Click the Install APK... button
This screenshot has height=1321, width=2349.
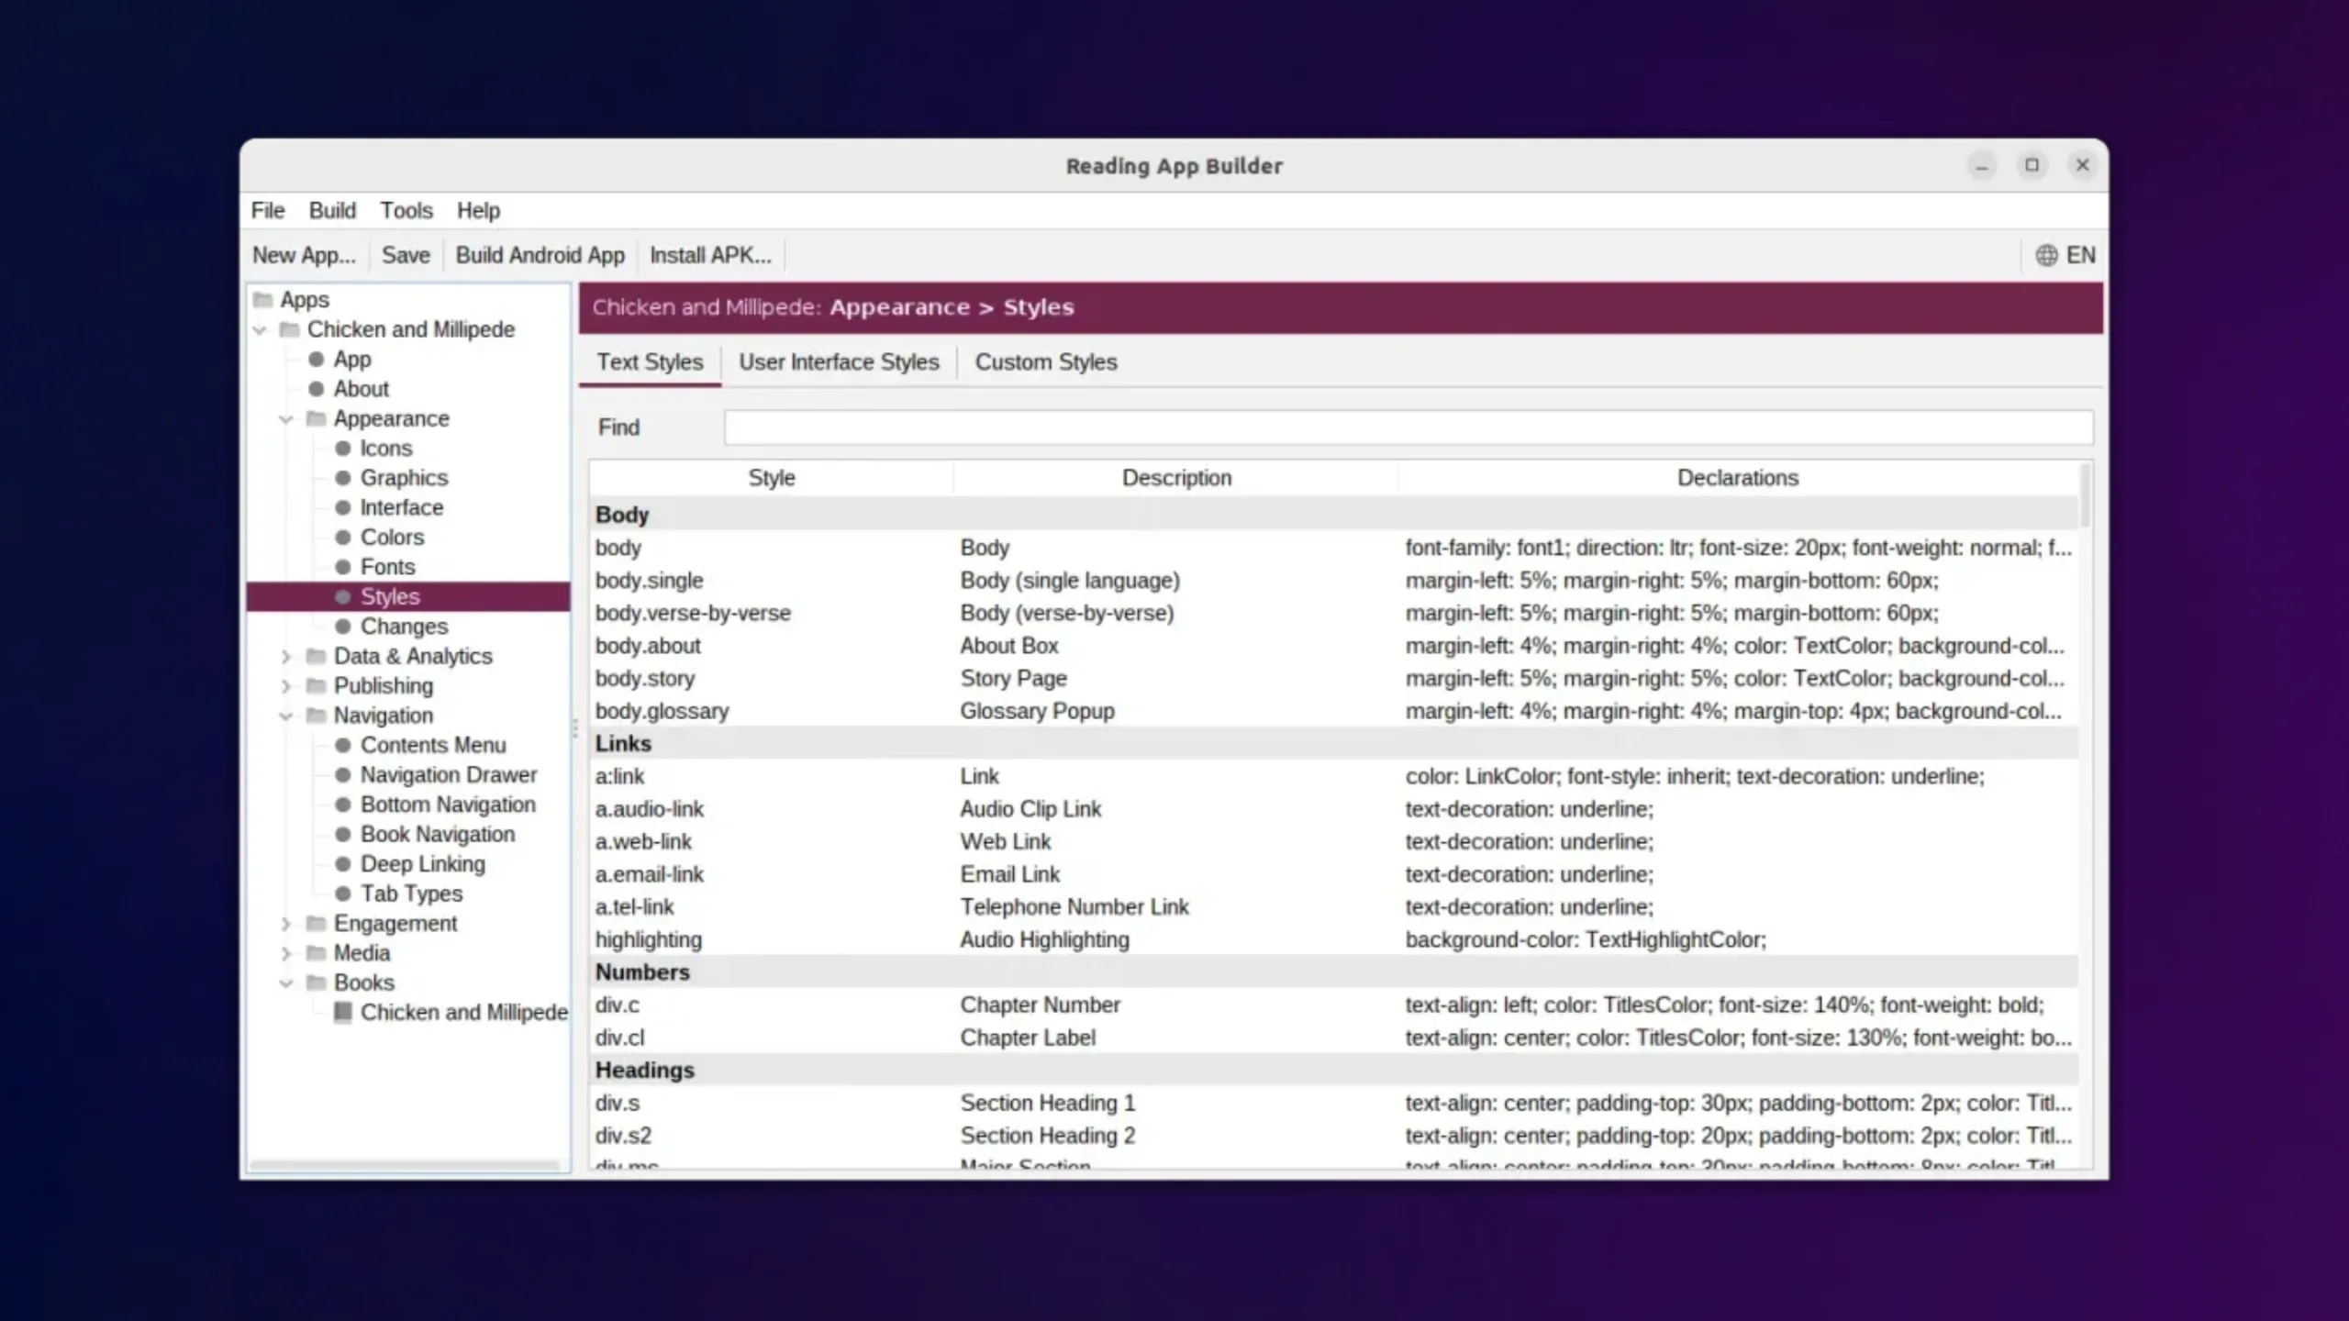(x=710, y=255)
